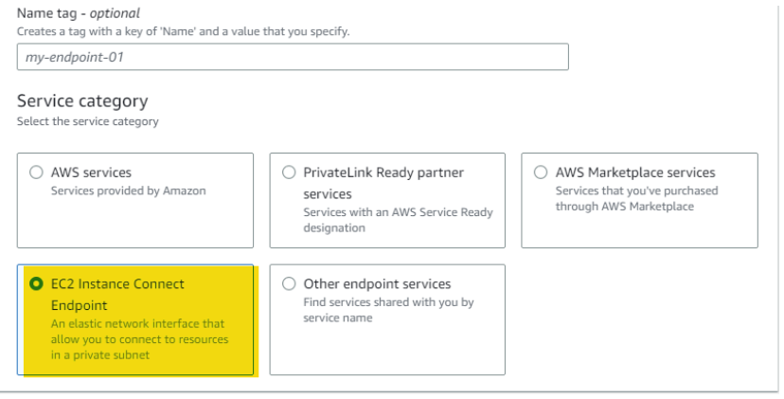Click the Name tag key and value hint text

183,32
